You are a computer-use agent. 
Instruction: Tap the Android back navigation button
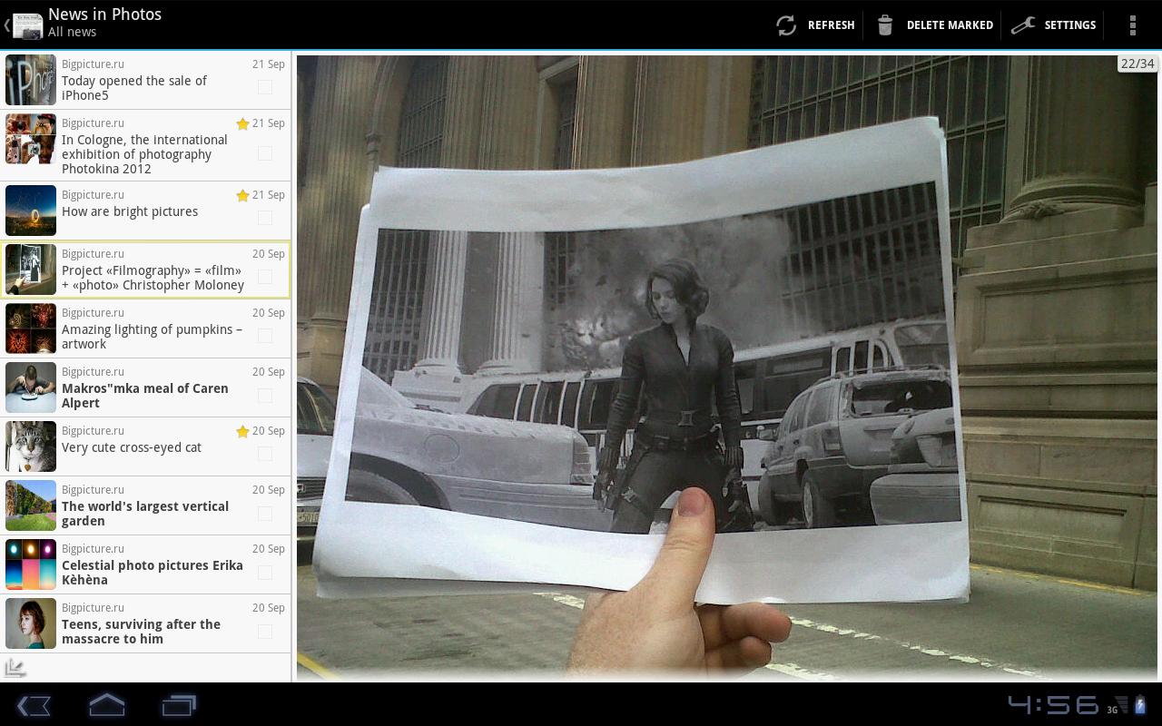click(x=34, y=705)
